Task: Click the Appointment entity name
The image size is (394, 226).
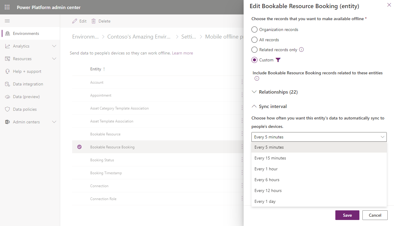Action: (x=101, y=95)
